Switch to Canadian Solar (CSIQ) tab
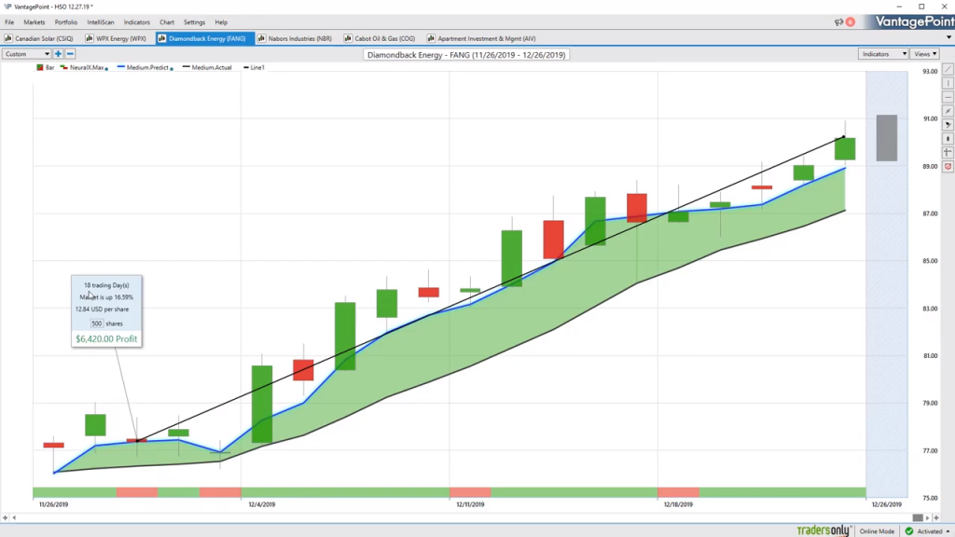 (39, 38)
